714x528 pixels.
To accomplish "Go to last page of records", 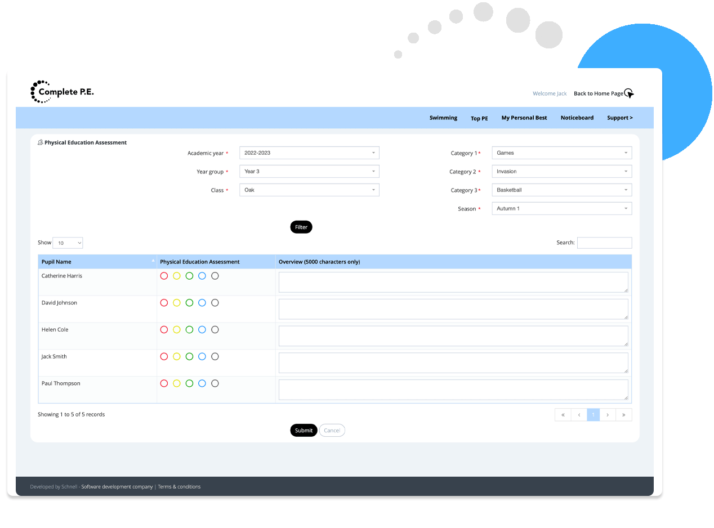I will coord(624,415).
